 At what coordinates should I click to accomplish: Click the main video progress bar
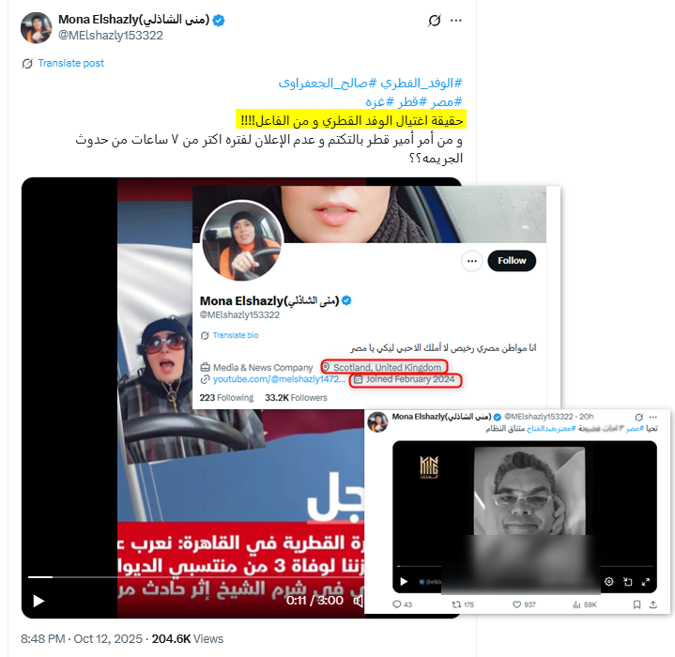(x=196, y=577)
